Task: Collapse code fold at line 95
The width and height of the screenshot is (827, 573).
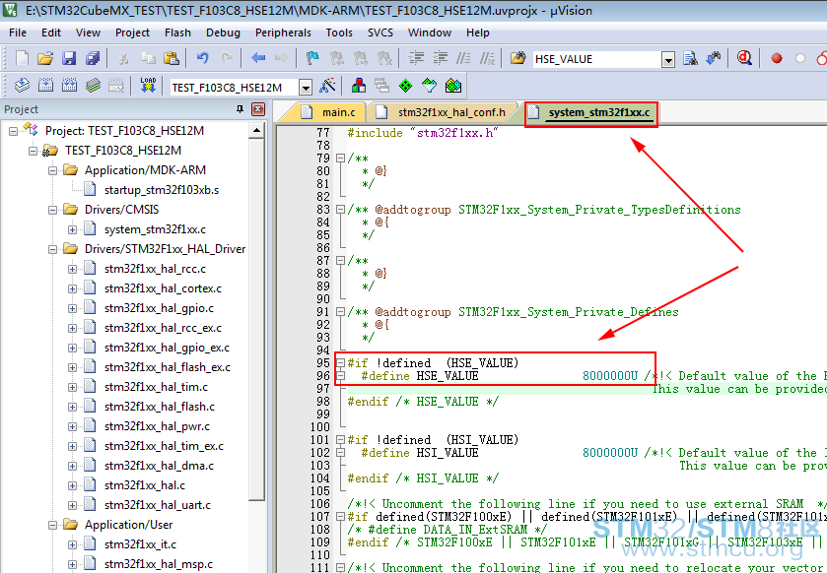Action: tap(341, 363)
